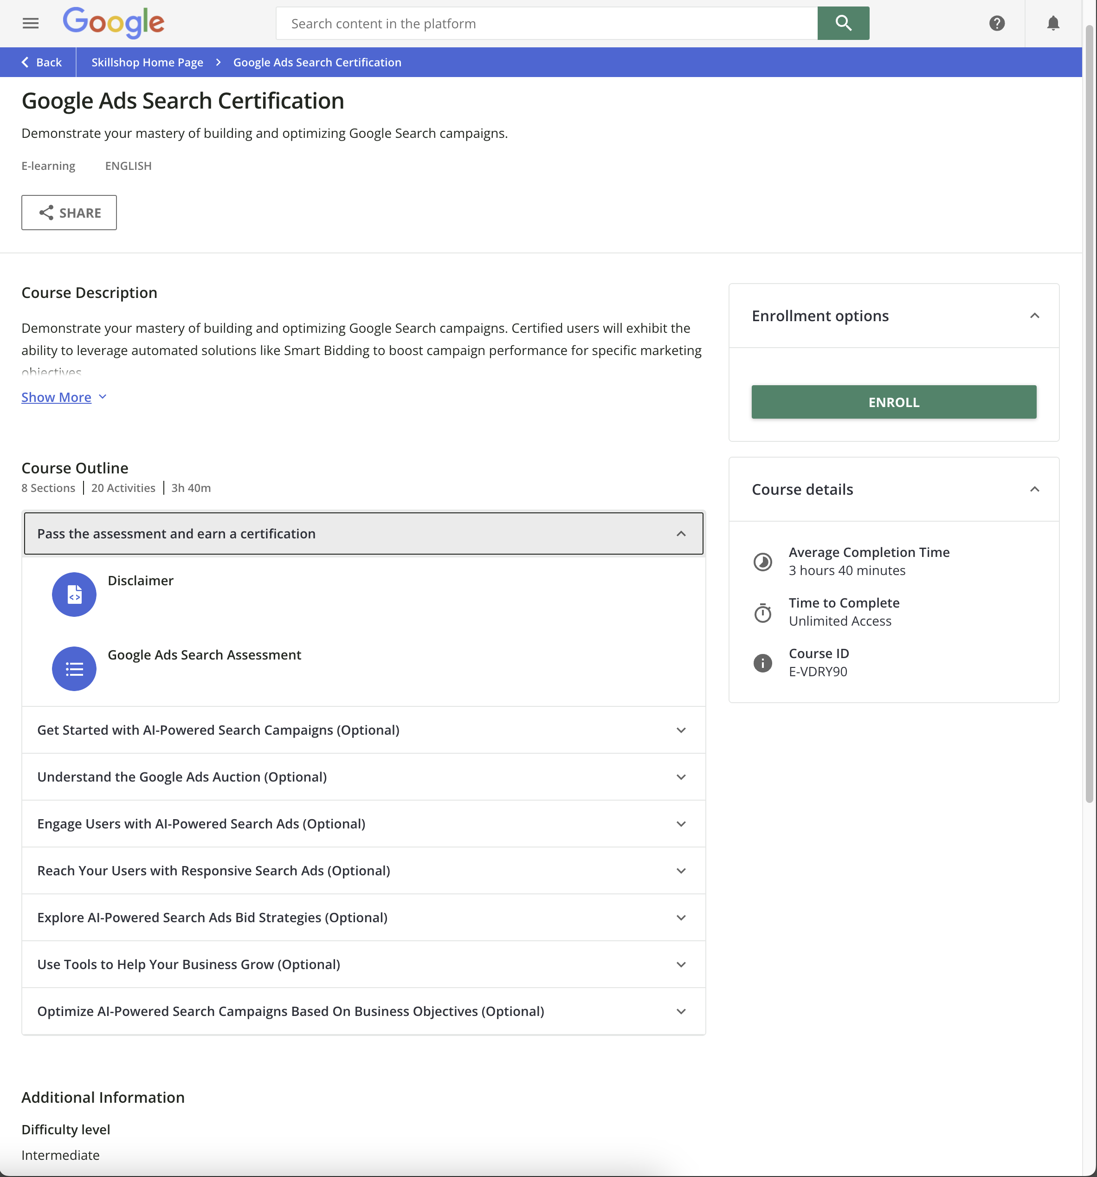Click the platform search input field
Image resolution: width=1097 pixels, height=1177 pixels.
point(547,23)
